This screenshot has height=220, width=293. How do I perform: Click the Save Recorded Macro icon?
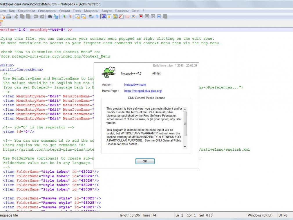point(165,16)
